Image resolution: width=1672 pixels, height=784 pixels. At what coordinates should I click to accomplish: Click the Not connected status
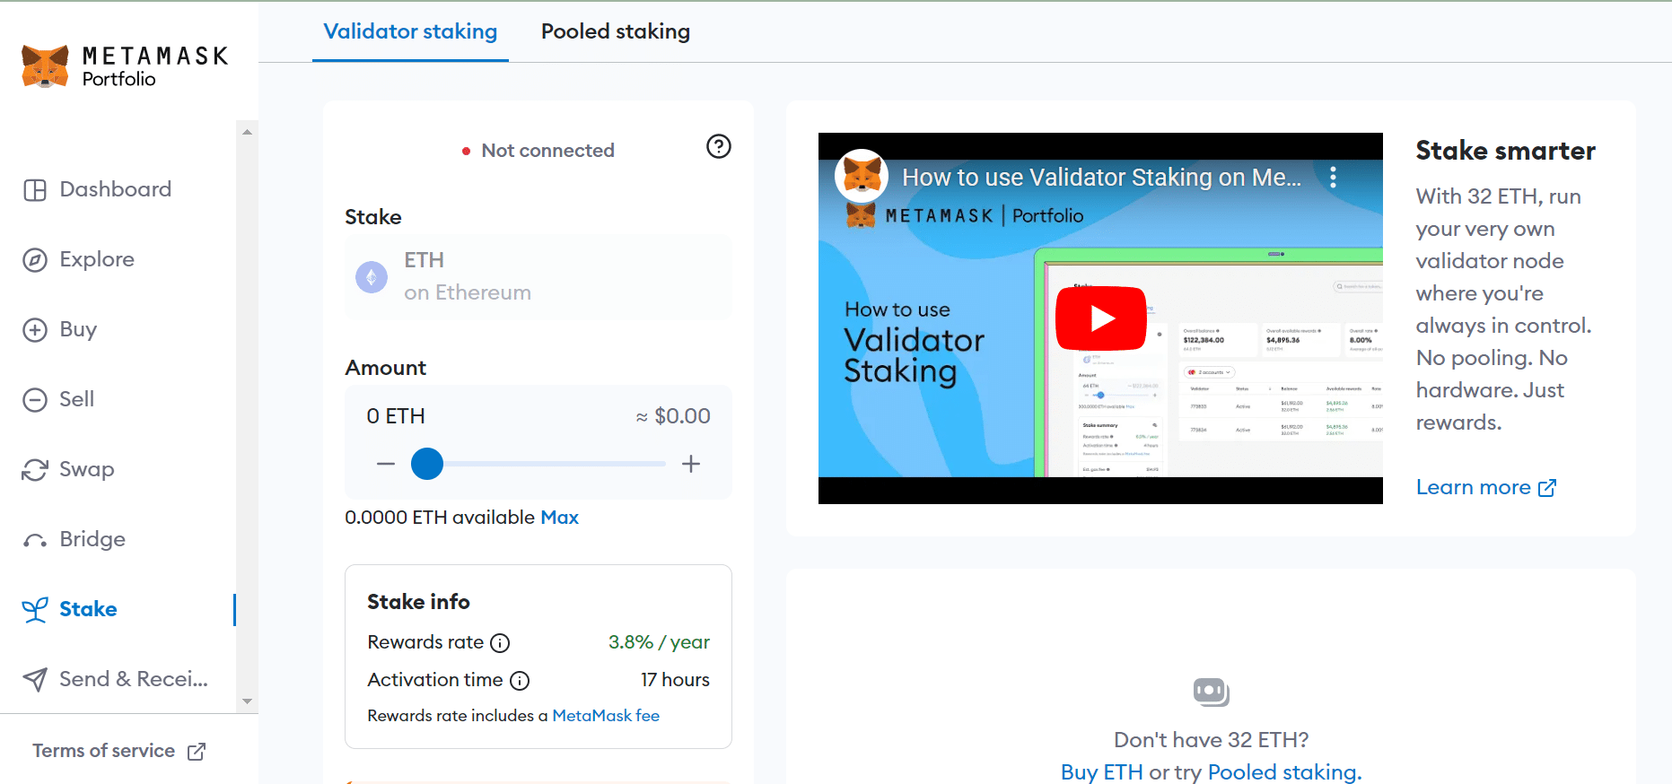(x=538, y=151)
